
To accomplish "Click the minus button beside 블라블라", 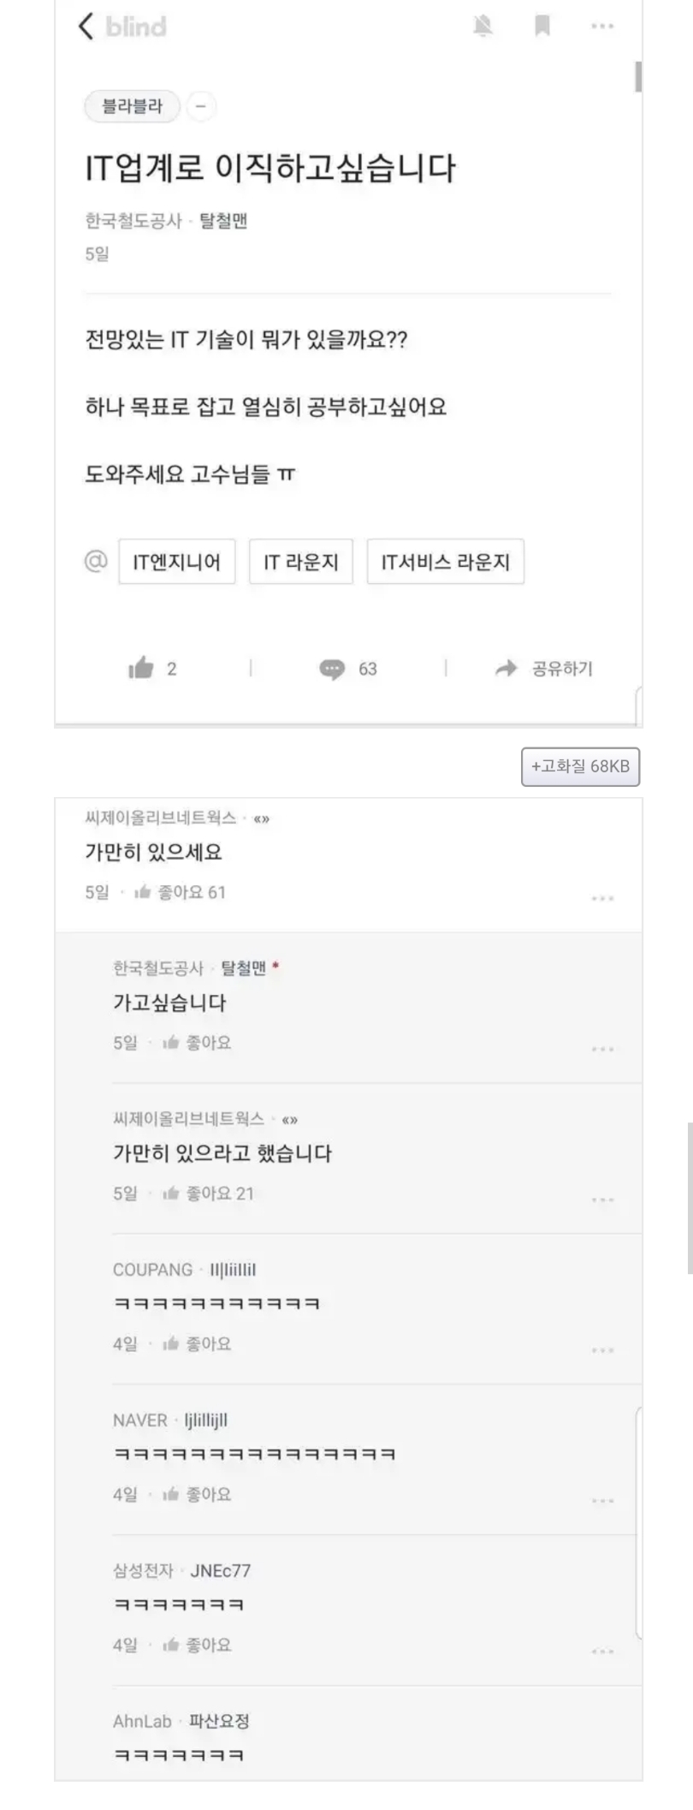I will click(x=201, y=107).
